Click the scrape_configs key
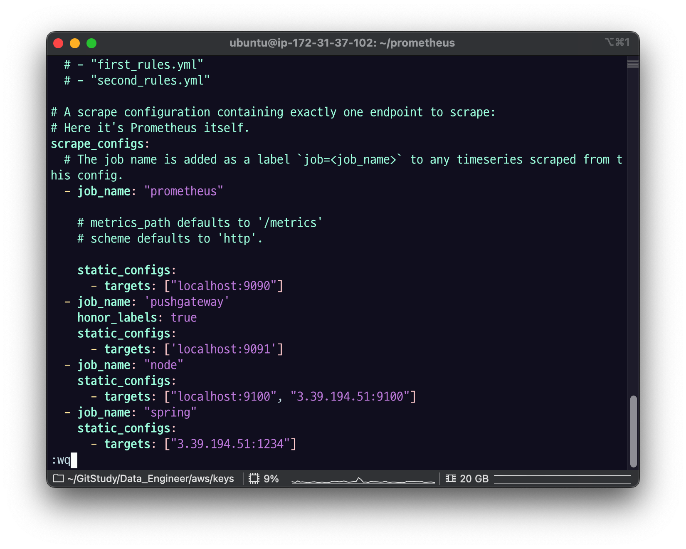The image size is (686, 549). click(x=97, y=144)
